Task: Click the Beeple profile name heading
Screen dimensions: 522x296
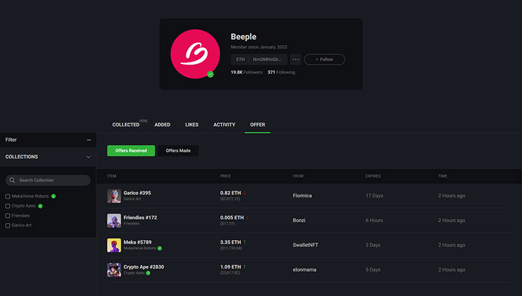Action: tap(243, 37)
